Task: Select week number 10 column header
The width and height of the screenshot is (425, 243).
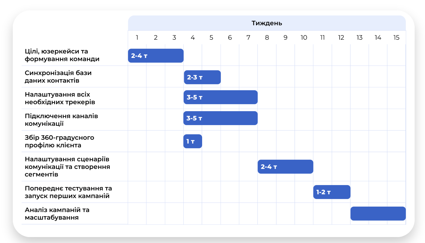Action: pos(304,38)
